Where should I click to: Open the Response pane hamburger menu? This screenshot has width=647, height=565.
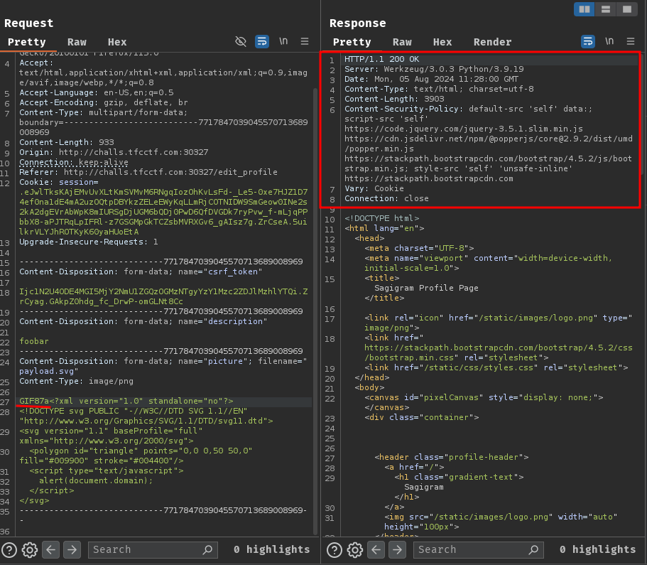pos(631,41)
